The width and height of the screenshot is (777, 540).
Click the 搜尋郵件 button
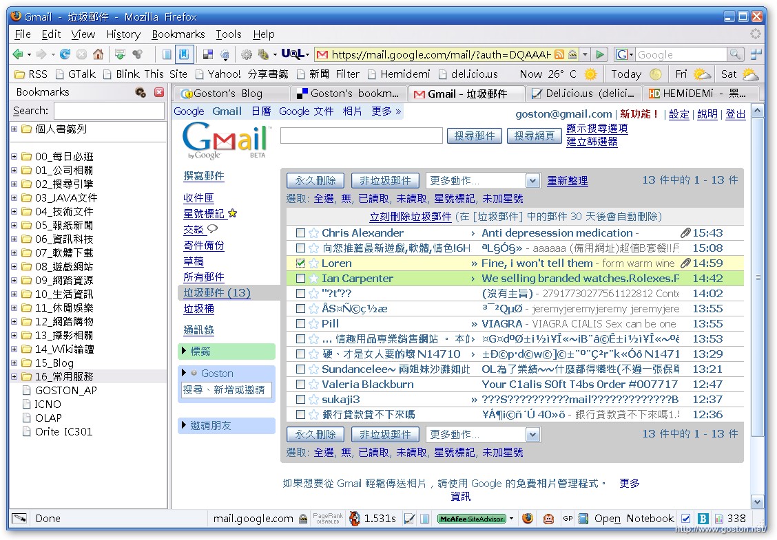tap(474, 136)
